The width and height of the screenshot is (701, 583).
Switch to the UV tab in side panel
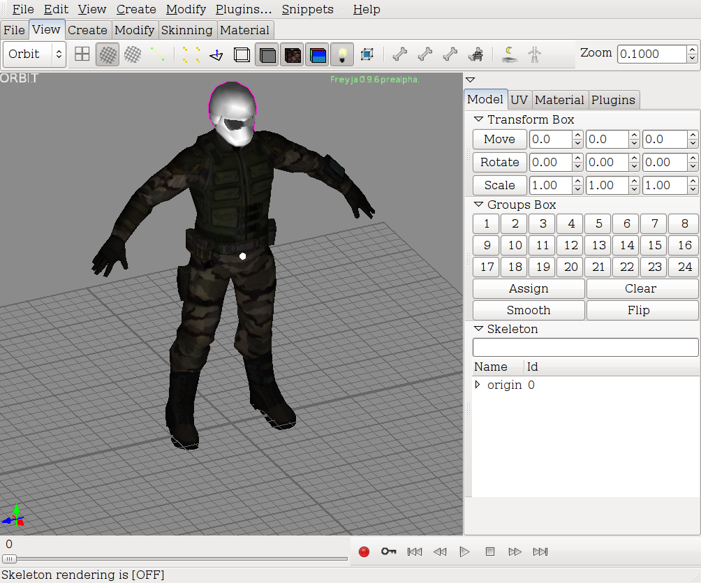coord(519,100)
